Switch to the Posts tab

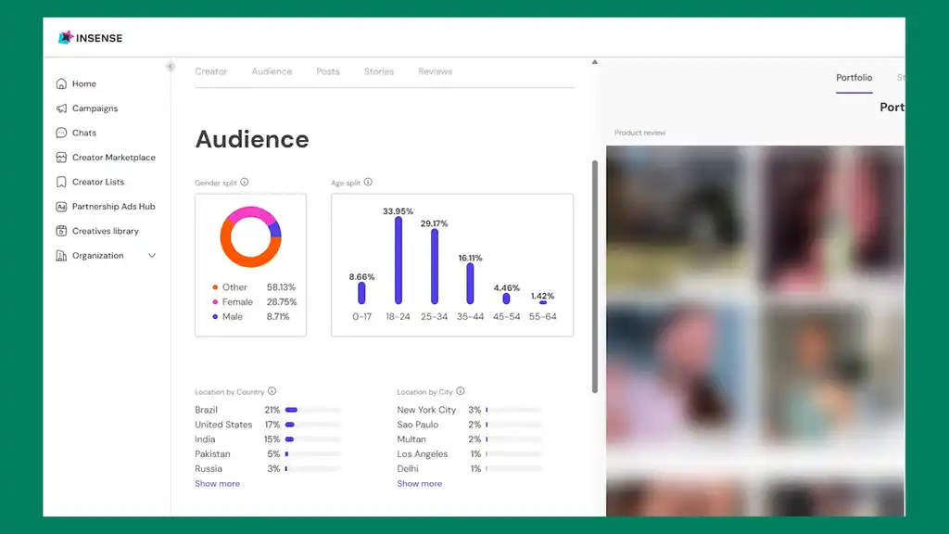[x=328, y=71]
